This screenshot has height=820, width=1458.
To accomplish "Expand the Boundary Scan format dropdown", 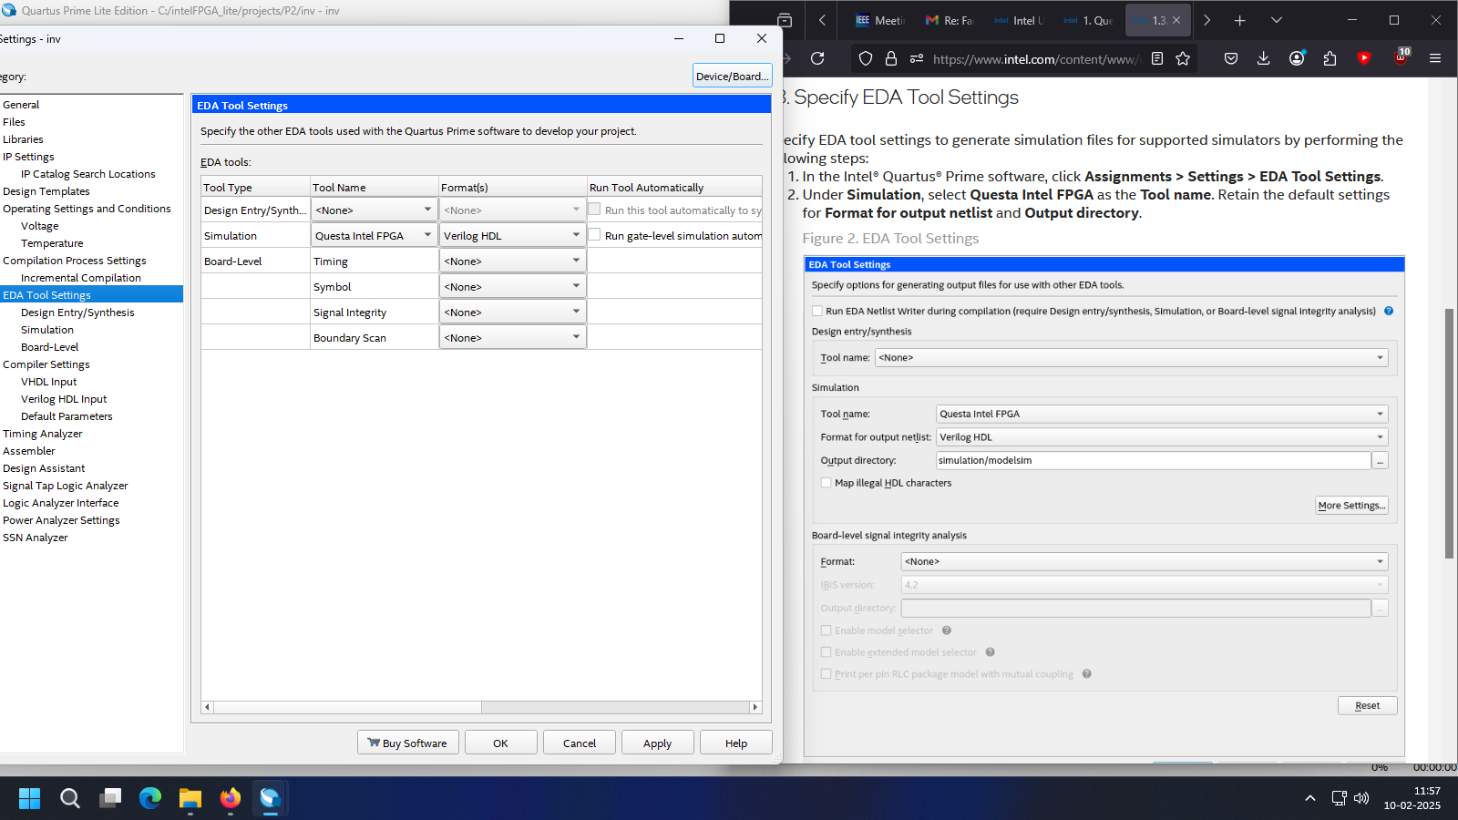I will (x=576, y=337).
